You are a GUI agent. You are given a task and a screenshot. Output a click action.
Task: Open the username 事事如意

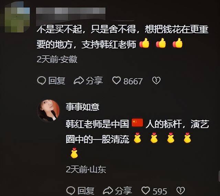[82, 107]
